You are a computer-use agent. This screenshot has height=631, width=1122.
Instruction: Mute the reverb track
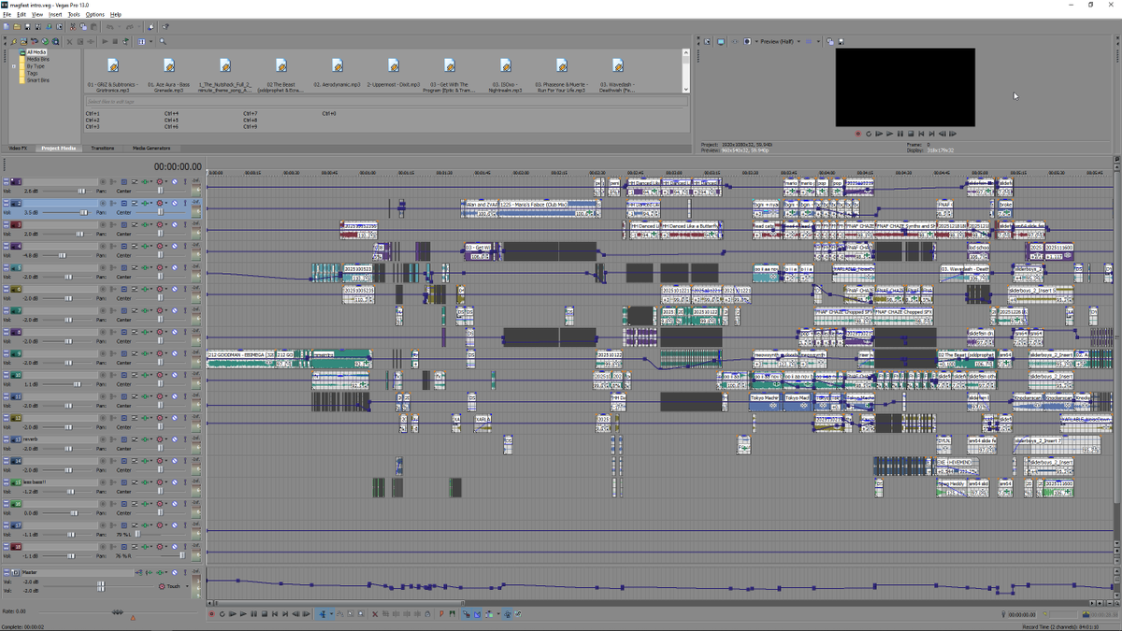tap(175, 439)
